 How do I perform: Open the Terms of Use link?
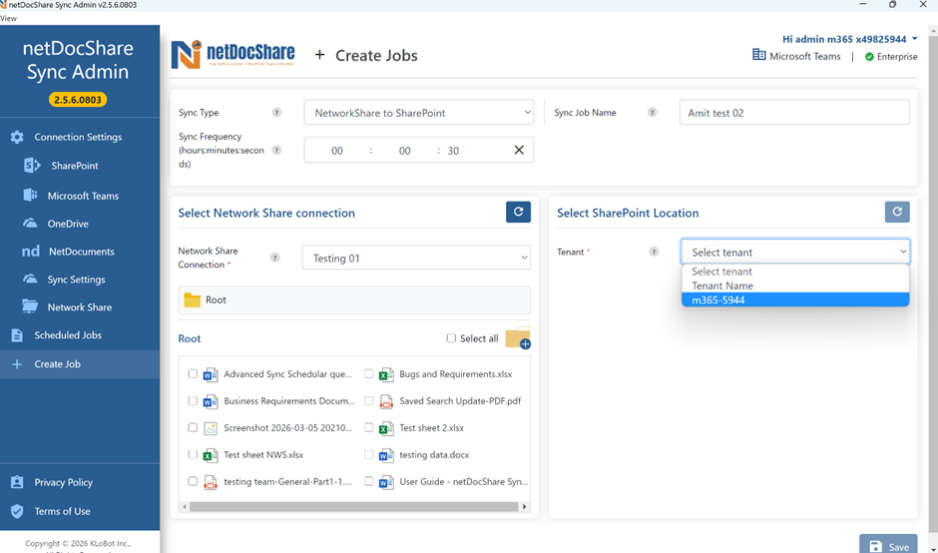pyautogui.click(x=62, y=511)
